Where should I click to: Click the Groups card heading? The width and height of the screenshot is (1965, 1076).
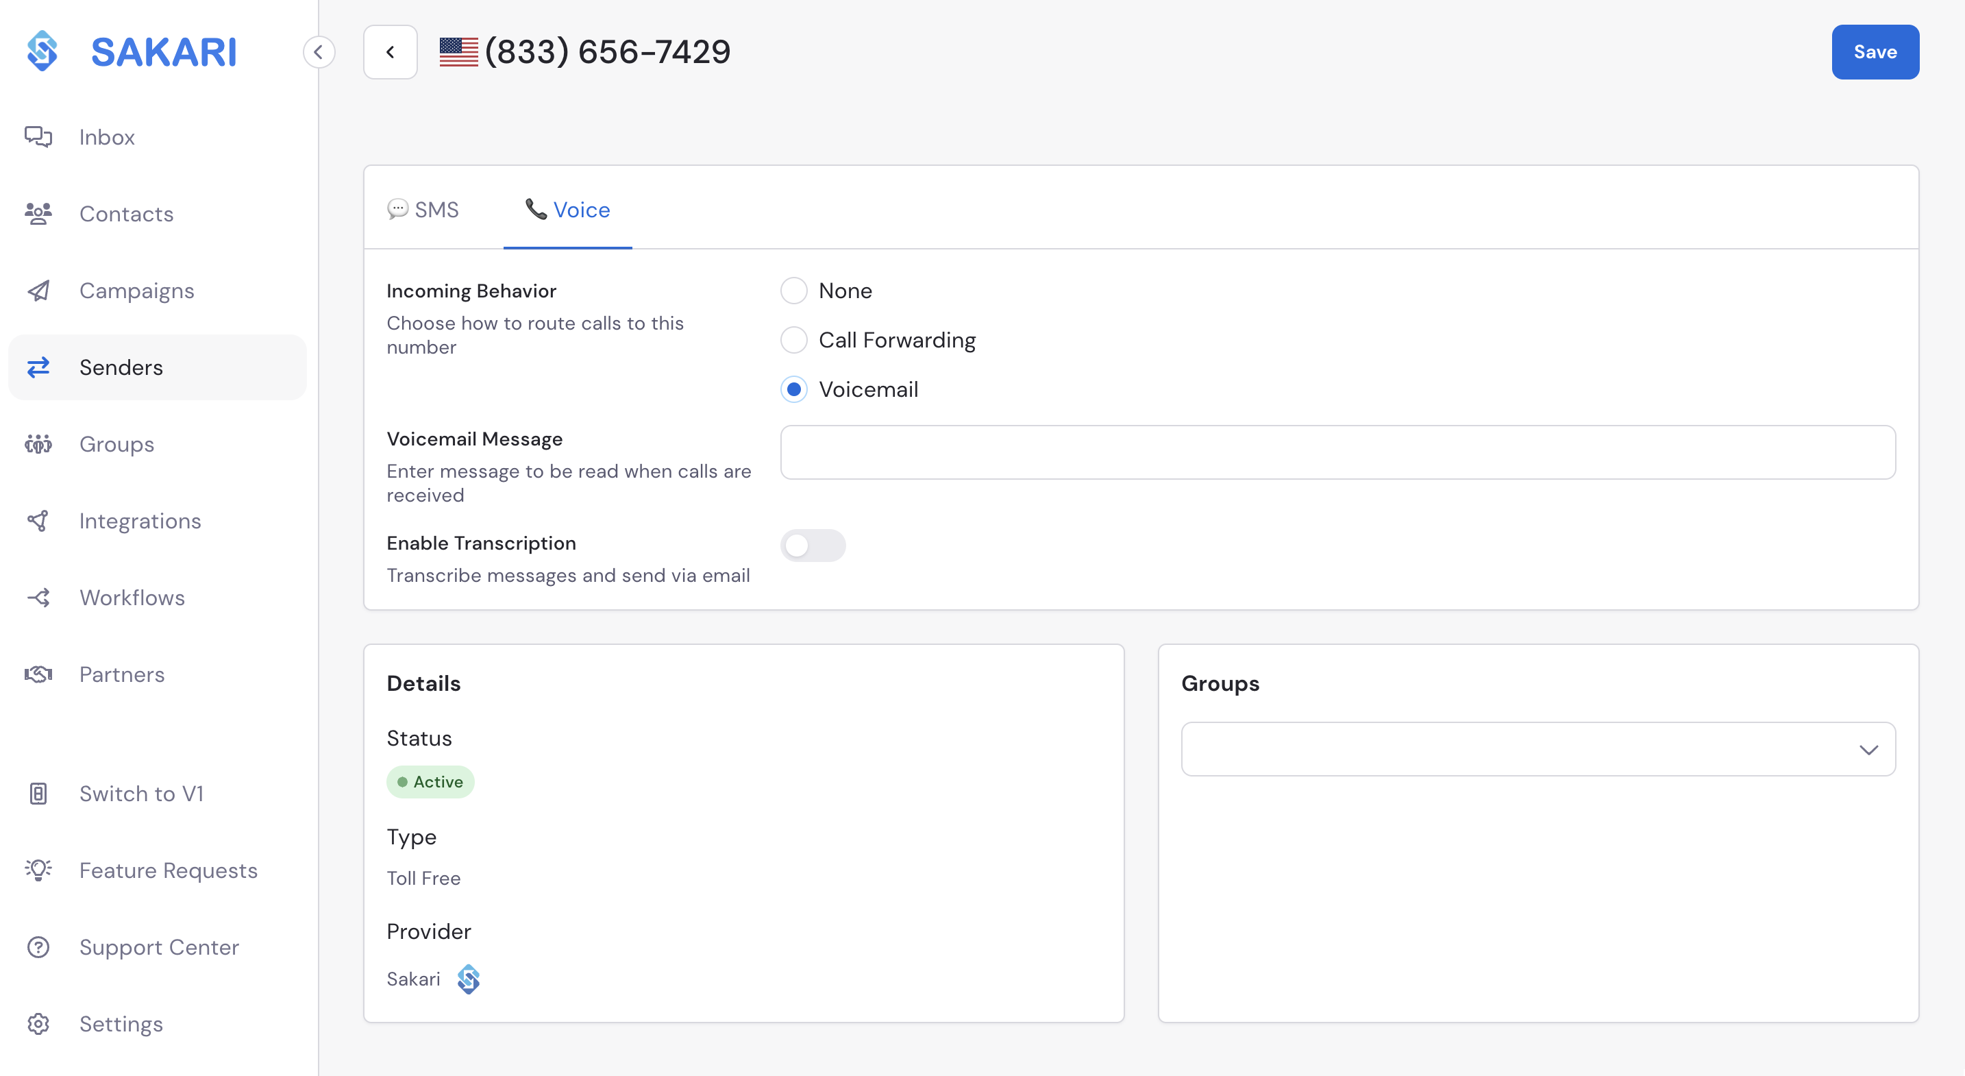point(1220,684)
